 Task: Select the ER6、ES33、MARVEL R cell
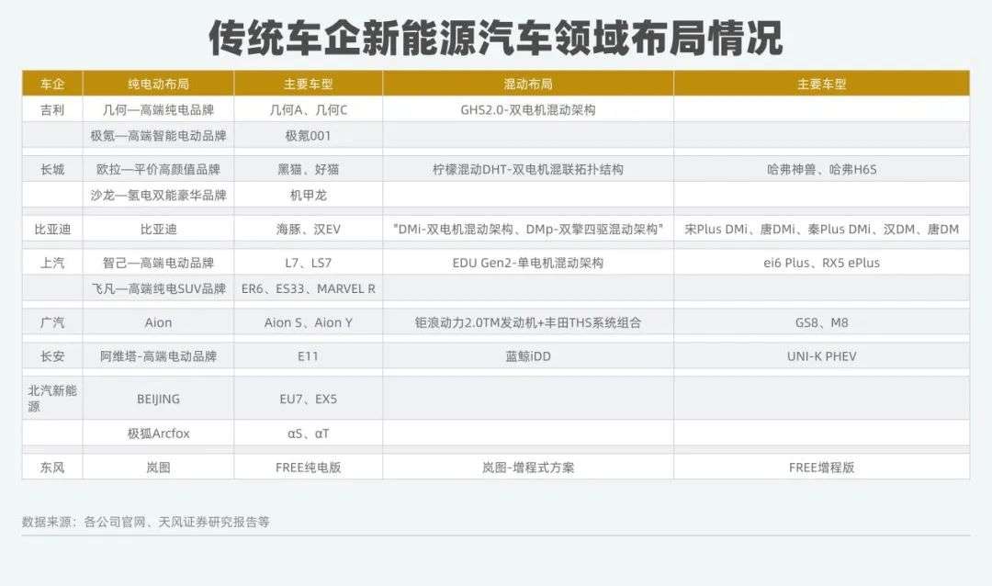pyautogui.click(x=308, y=288)
